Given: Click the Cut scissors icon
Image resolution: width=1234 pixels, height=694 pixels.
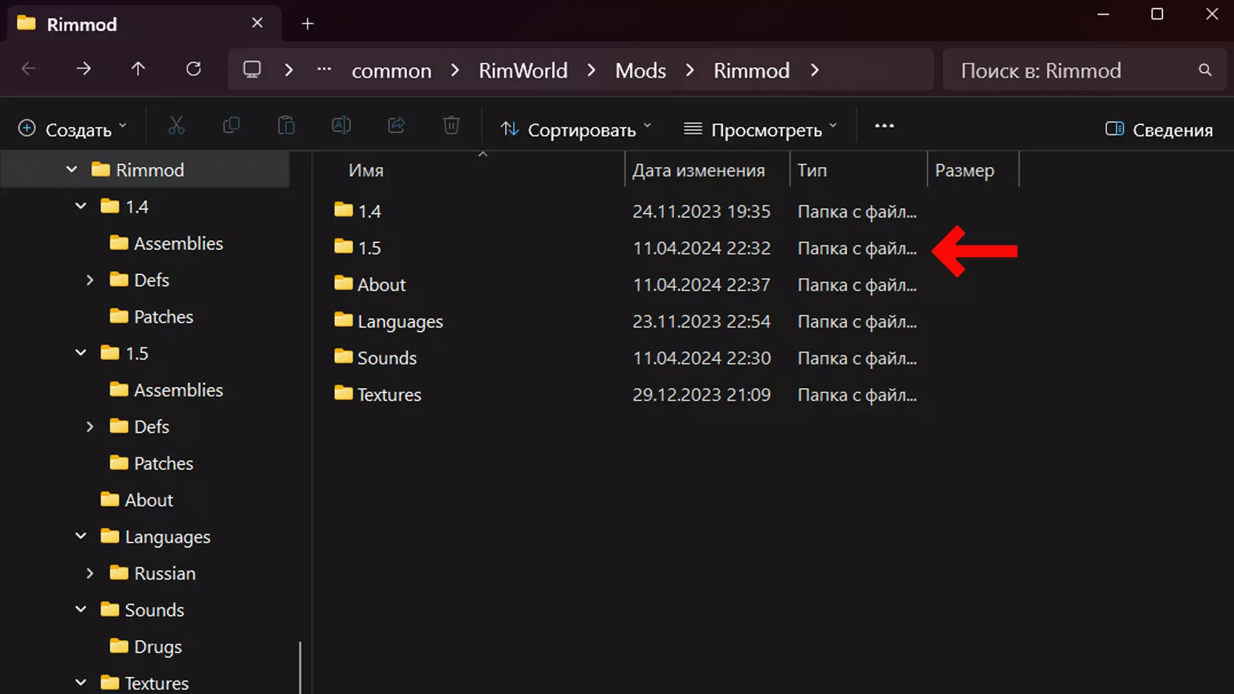Looking at the screenshot, I should [x=176, y=127].
